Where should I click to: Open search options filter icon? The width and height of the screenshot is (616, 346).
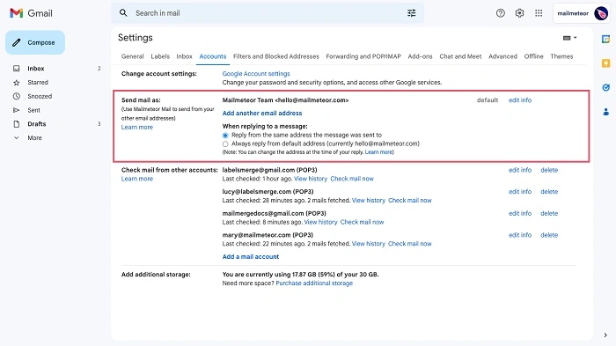pos(411,13)
